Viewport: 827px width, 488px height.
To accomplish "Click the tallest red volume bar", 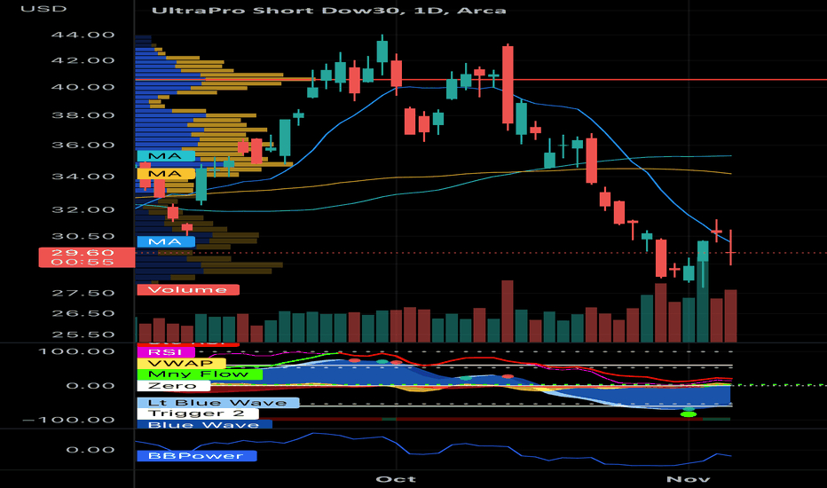I will pyautogui.click(x=508, y=311).
